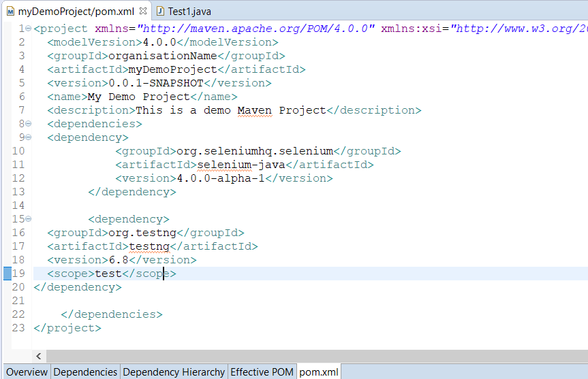Click 'org.seleniumhq.selenium' groupId value
Image resolution: width=588 pixels, height=379 pixels.
[x=255, y=151]
